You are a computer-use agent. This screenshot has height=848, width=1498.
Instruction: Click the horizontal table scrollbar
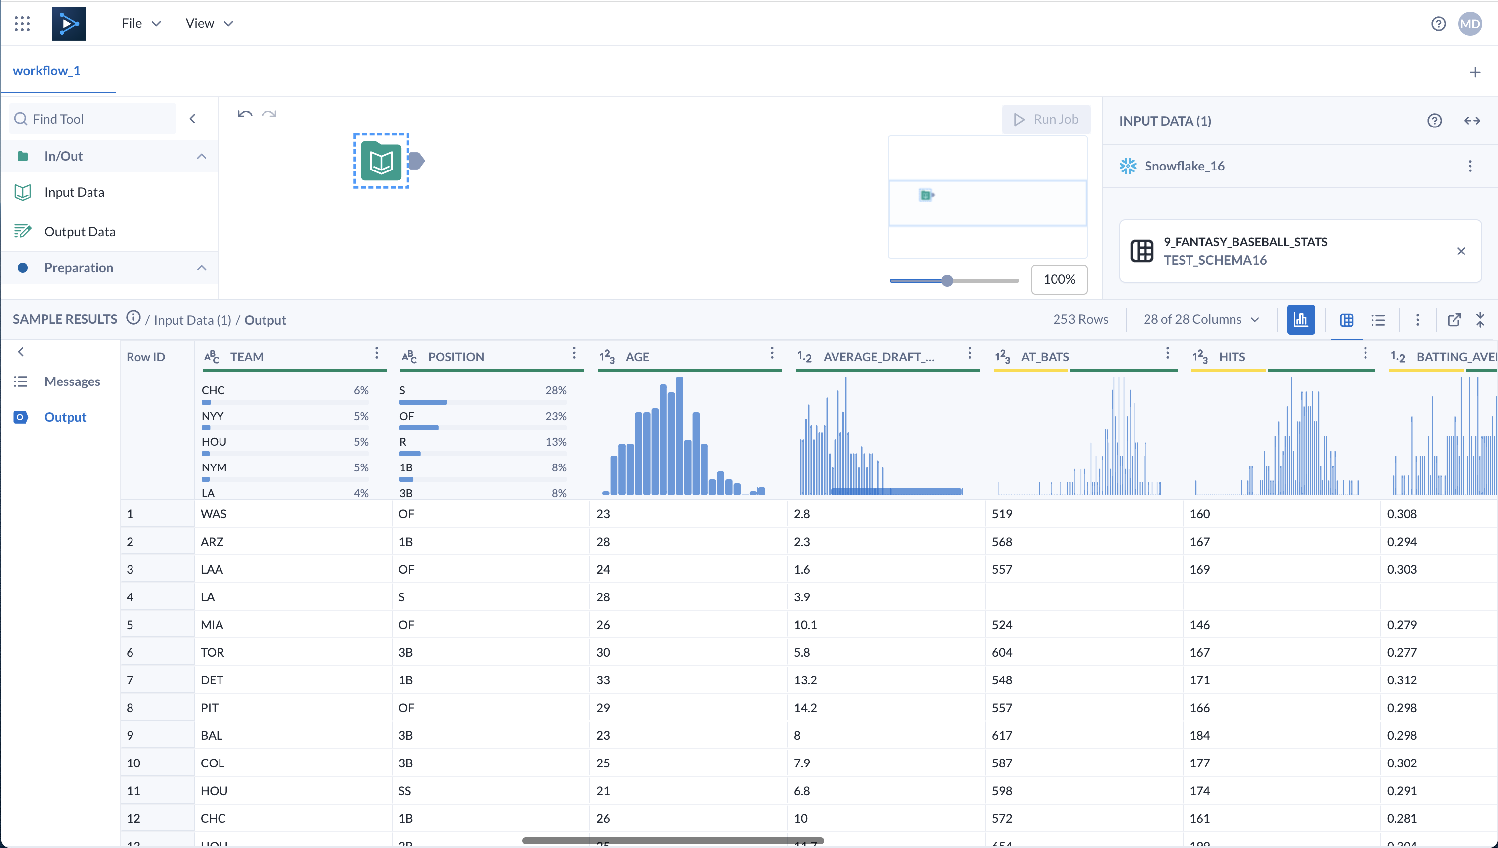coord(672,841)
